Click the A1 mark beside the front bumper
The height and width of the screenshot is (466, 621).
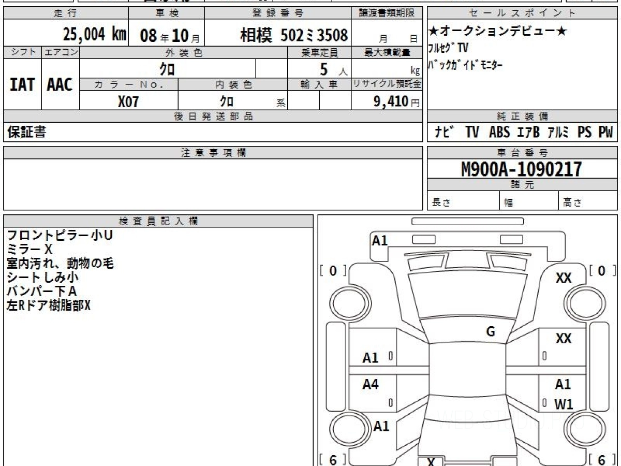[380, 240]
